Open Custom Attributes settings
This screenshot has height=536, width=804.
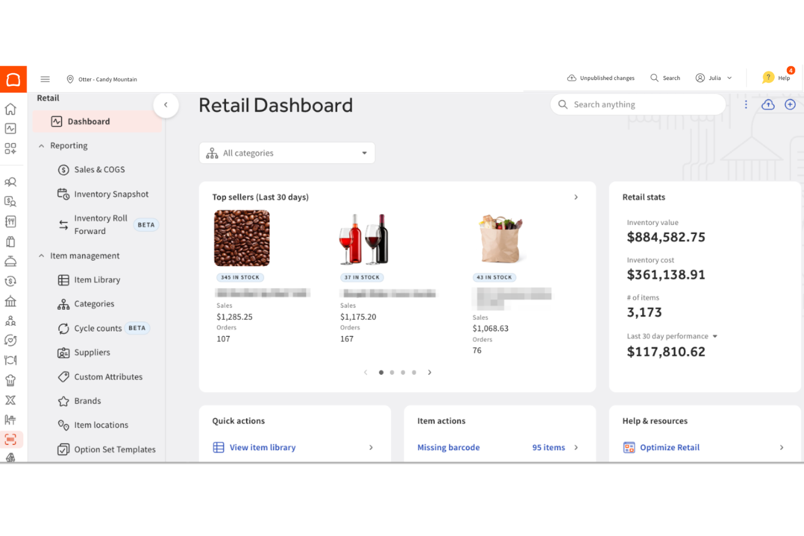pyautogui.click(x=108, y=376)
